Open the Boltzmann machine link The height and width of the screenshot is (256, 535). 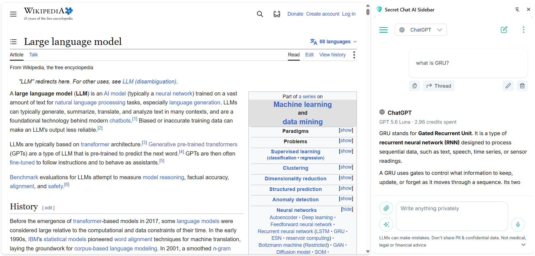point(280,245)
